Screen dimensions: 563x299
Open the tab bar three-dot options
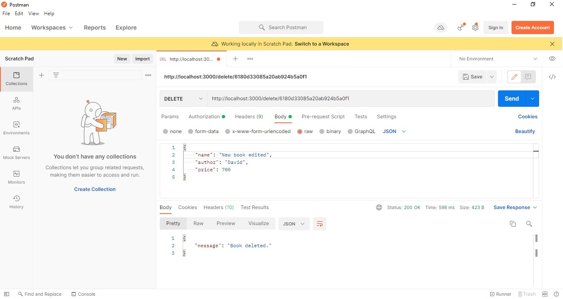(250, 59)
